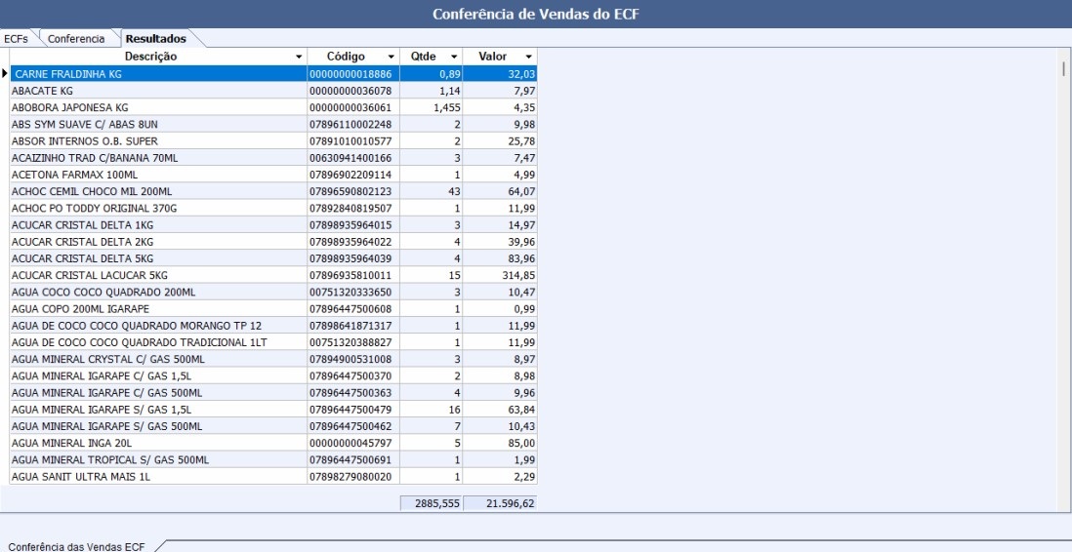Click the vertical scrollbar thumb
This screenshot has width=1072, height=552.
[1063, 68]
